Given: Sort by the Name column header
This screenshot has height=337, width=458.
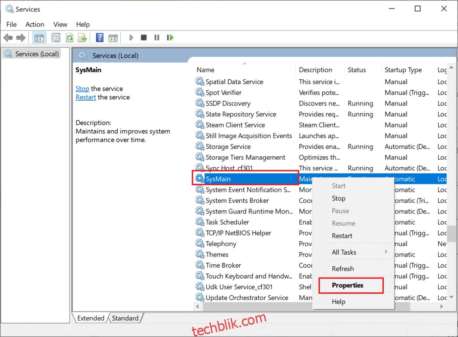Looking at the screenshot, I should 244,70.
